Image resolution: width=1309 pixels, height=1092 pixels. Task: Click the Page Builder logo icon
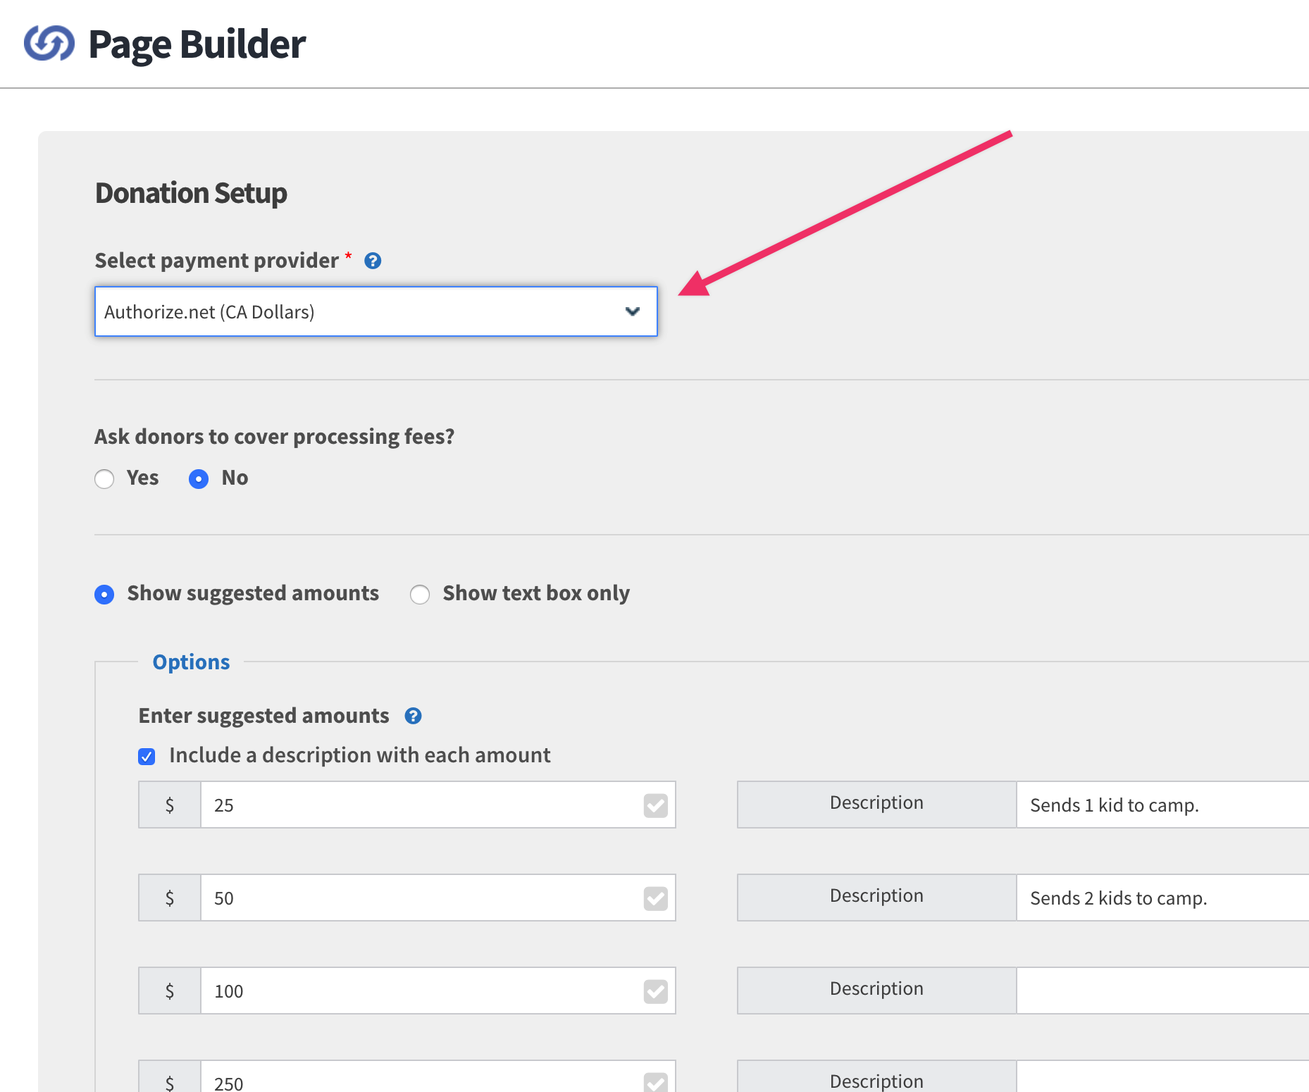tap(49, 44)
